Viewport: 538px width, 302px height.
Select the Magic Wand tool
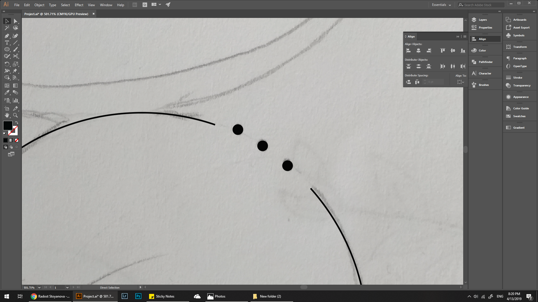(x=7, y=28)
